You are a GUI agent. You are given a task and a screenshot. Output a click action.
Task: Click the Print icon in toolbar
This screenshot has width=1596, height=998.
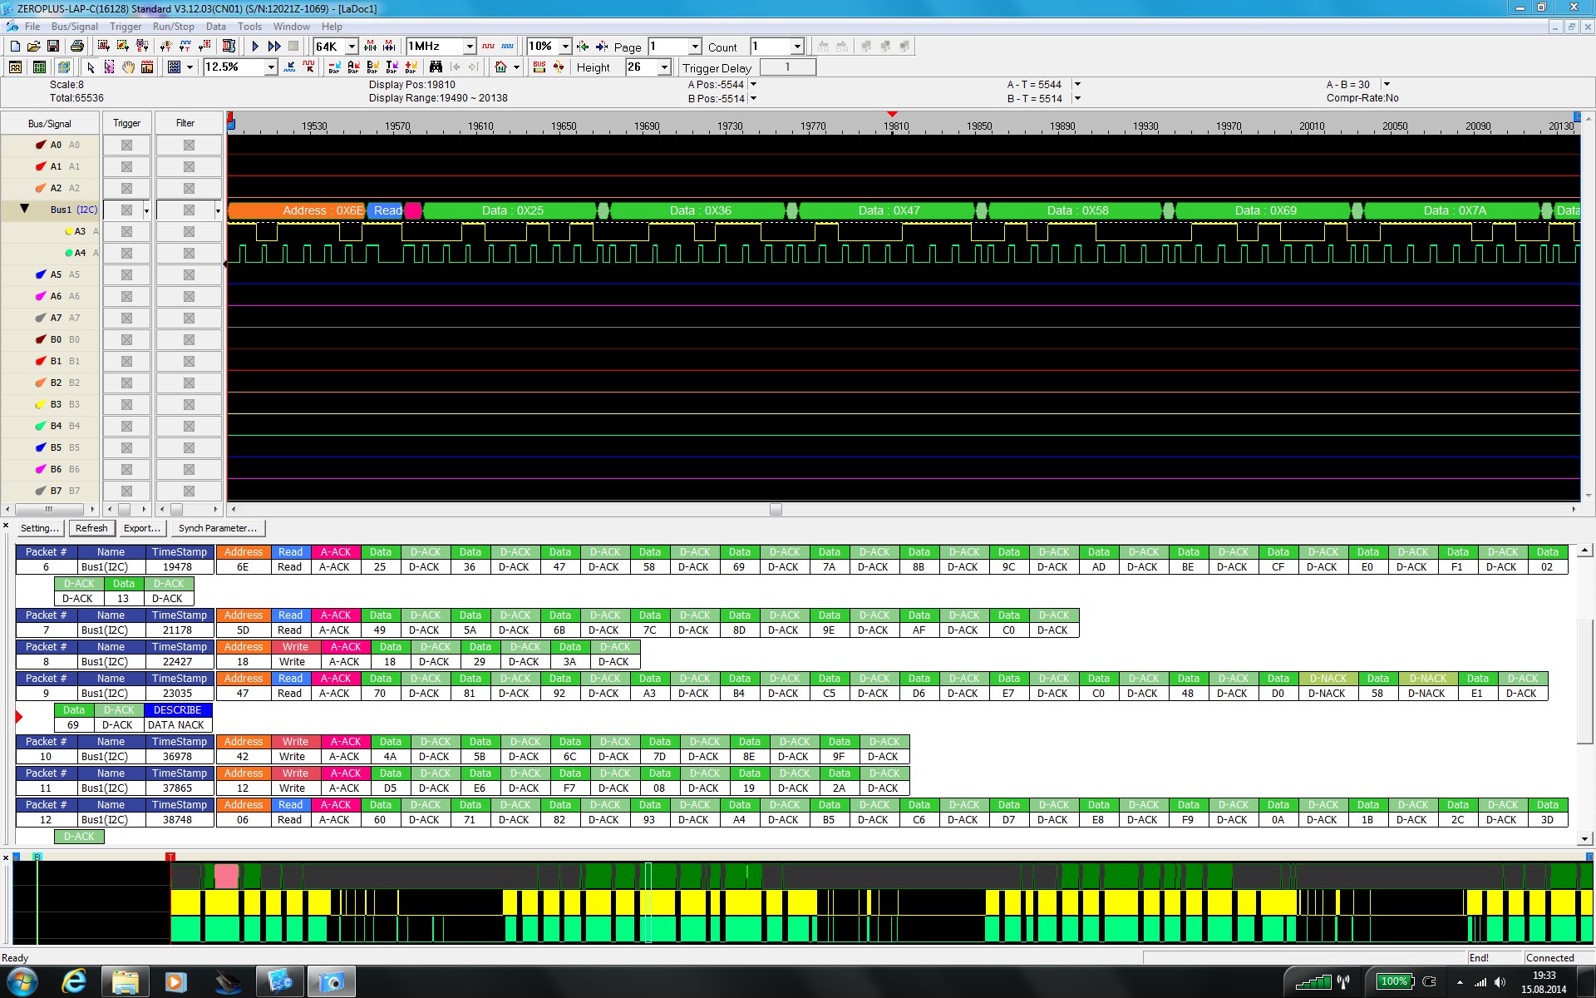pos(77,47)
